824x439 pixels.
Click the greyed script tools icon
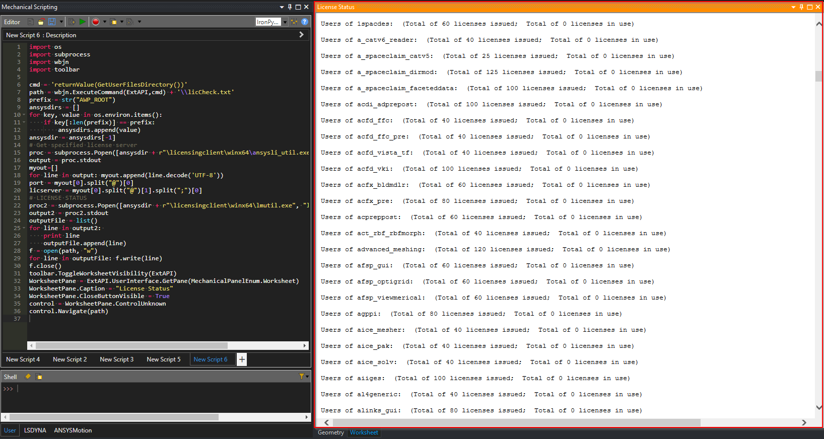[x=130, y=22]
